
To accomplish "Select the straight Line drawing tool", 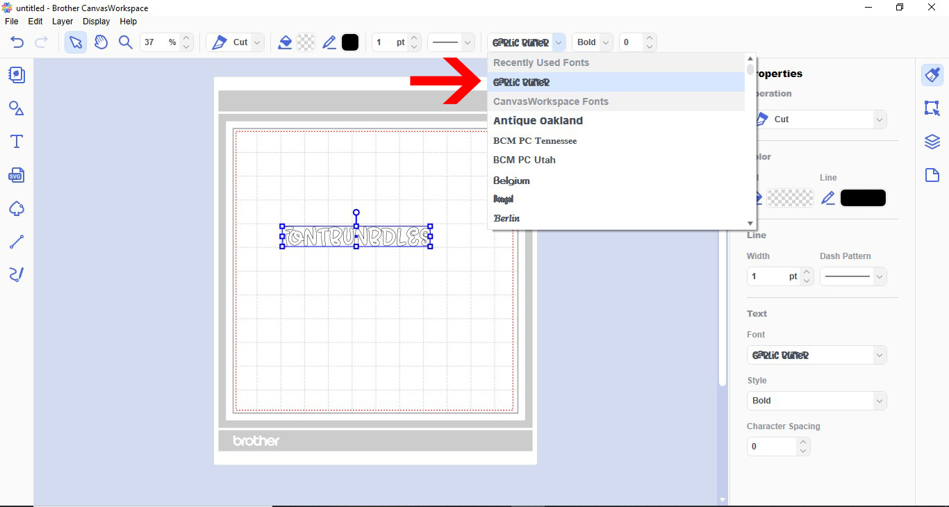I will point(17,242).
